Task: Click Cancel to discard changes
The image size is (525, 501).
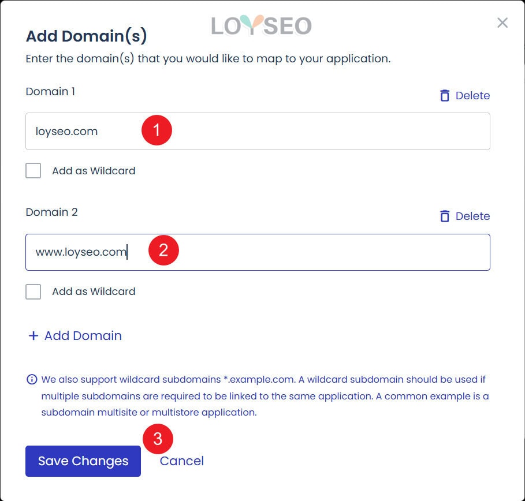Action: [x=181, y=461]
